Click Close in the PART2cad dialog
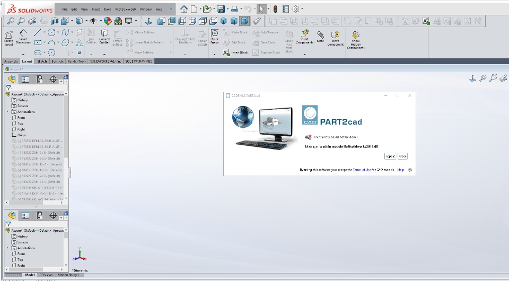509x281 pixels. 402,156
